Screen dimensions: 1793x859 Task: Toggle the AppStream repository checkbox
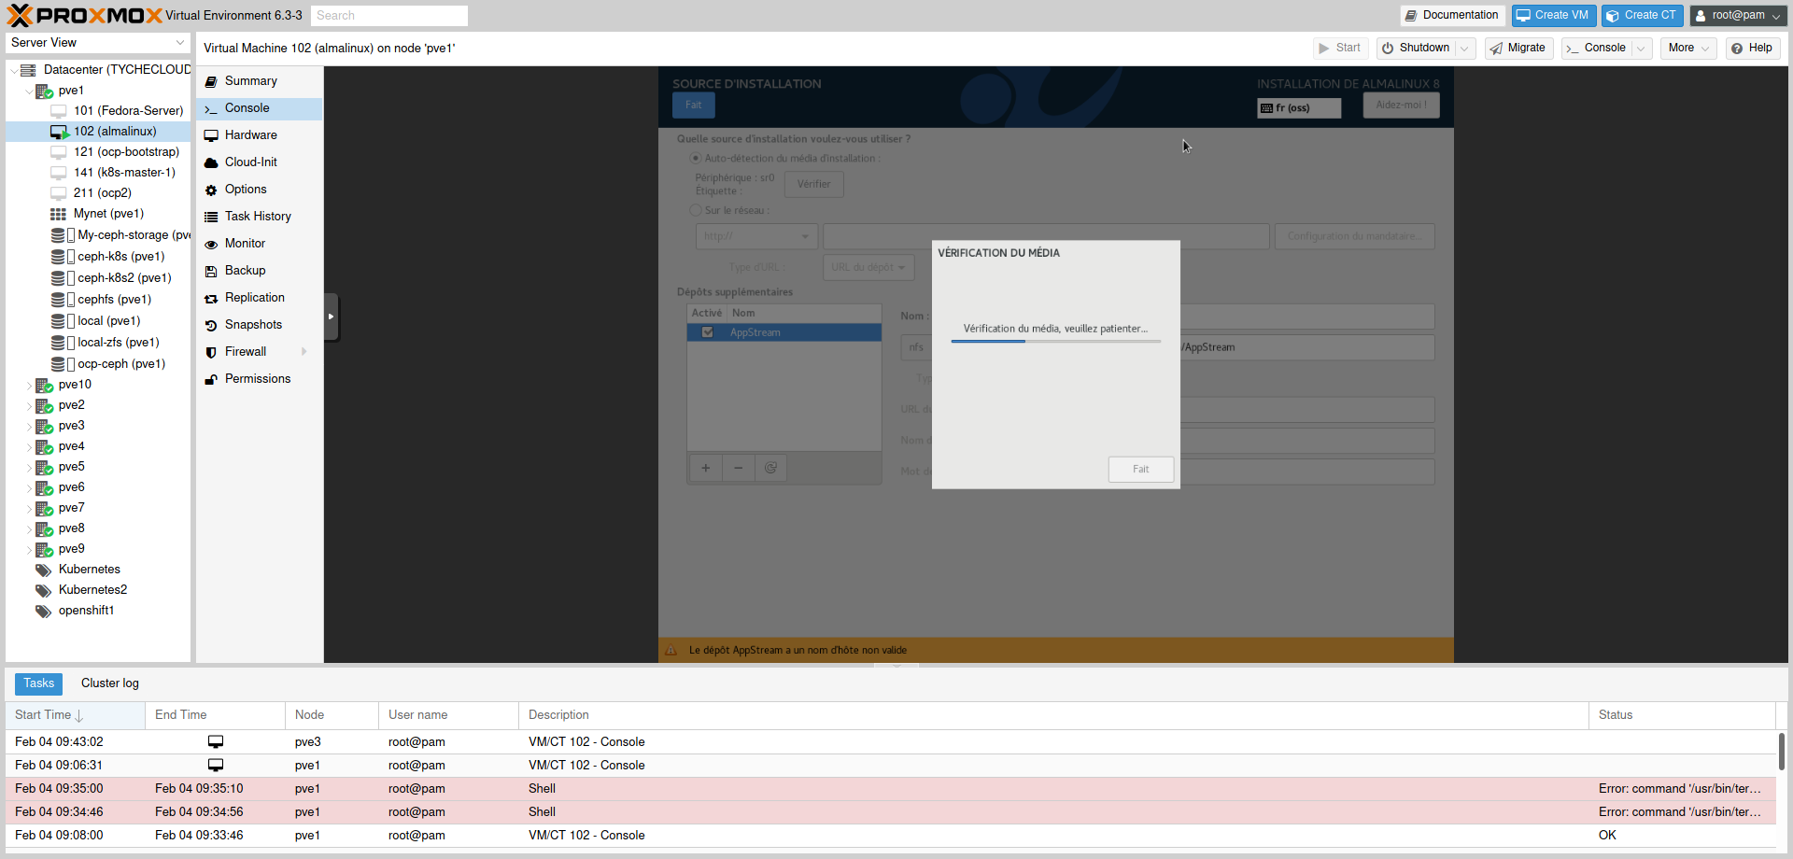(x=708, y=332)
